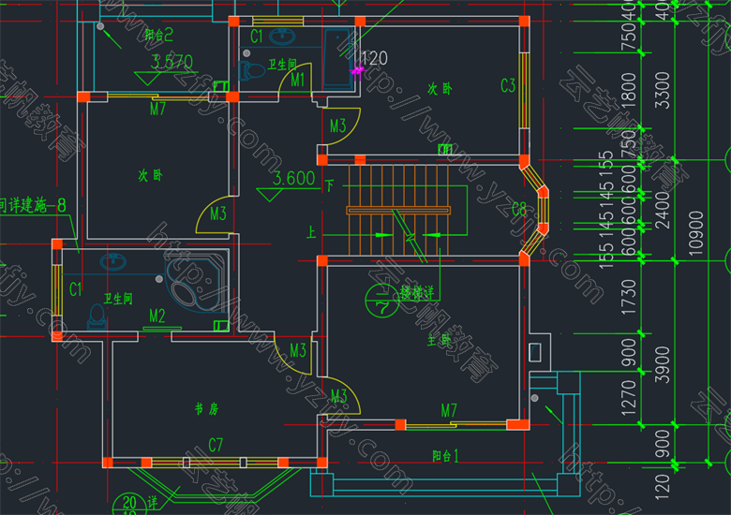
Task: Click the 阳台2 balcony label
Action: [159, 35]
